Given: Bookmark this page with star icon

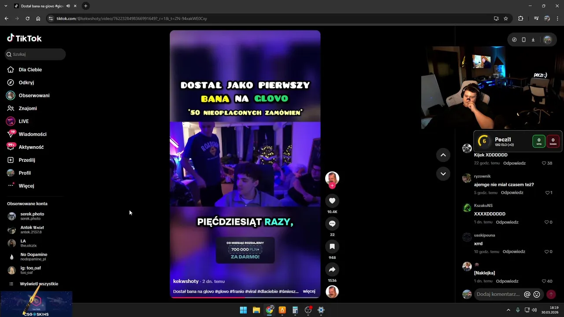Looking at the screenshot, I should pyautogui.click(x=506, y=18).
